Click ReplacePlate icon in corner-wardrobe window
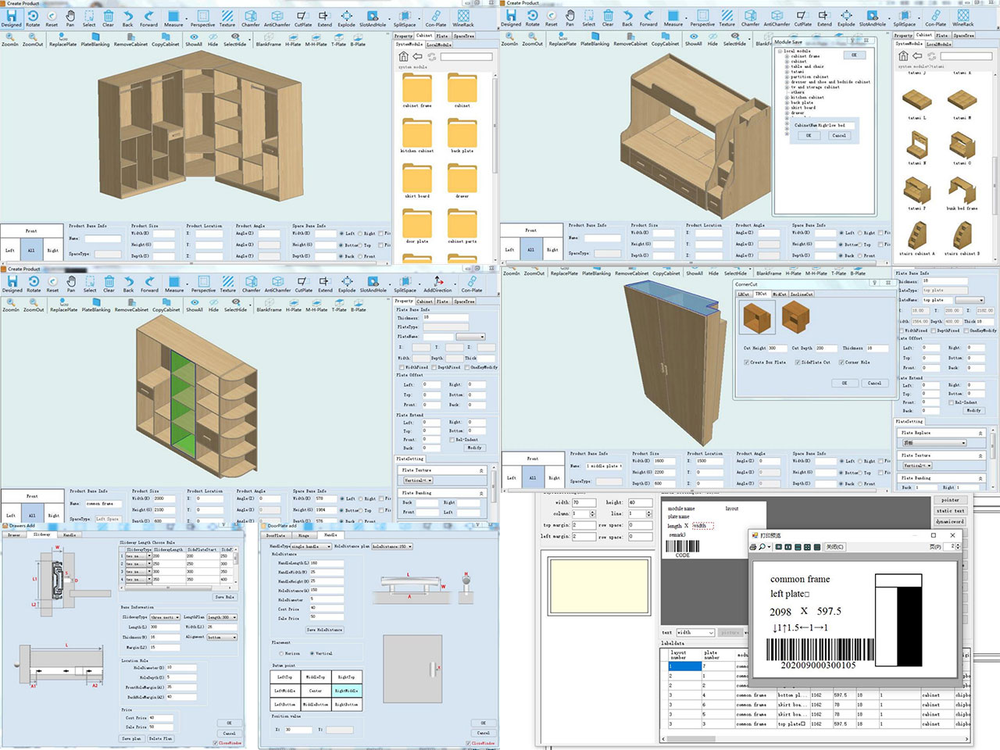Image resolution: width=1000 pixels, height=750 pixels. (x=63, y=38)
